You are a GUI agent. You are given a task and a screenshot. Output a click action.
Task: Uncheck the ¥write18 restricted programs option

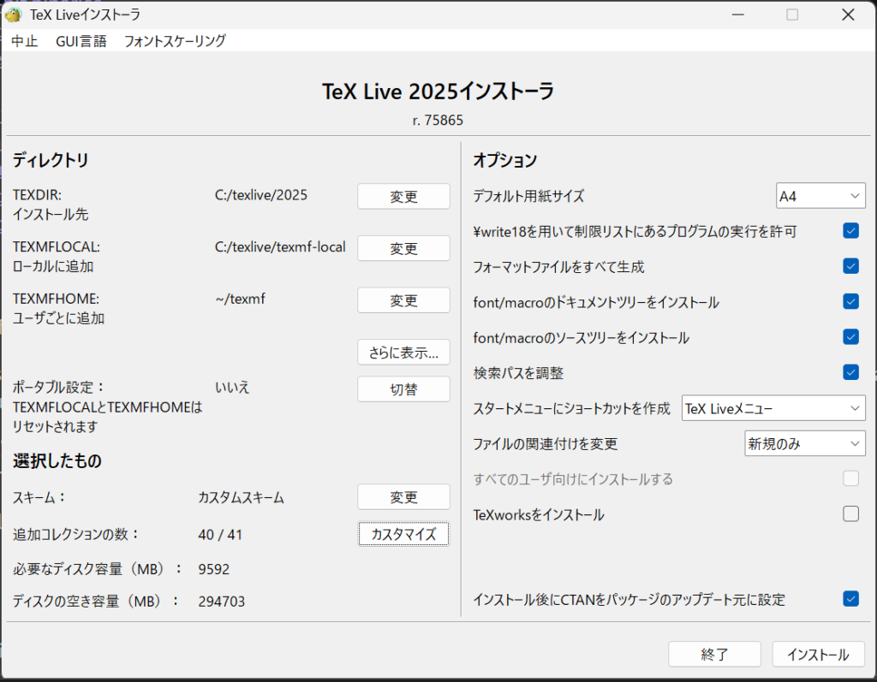pos(850,231)
